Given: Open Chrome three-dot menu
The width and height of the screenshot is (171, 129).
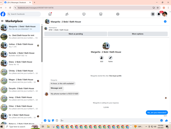Looking at the screenshot, I should coord(168,8).
